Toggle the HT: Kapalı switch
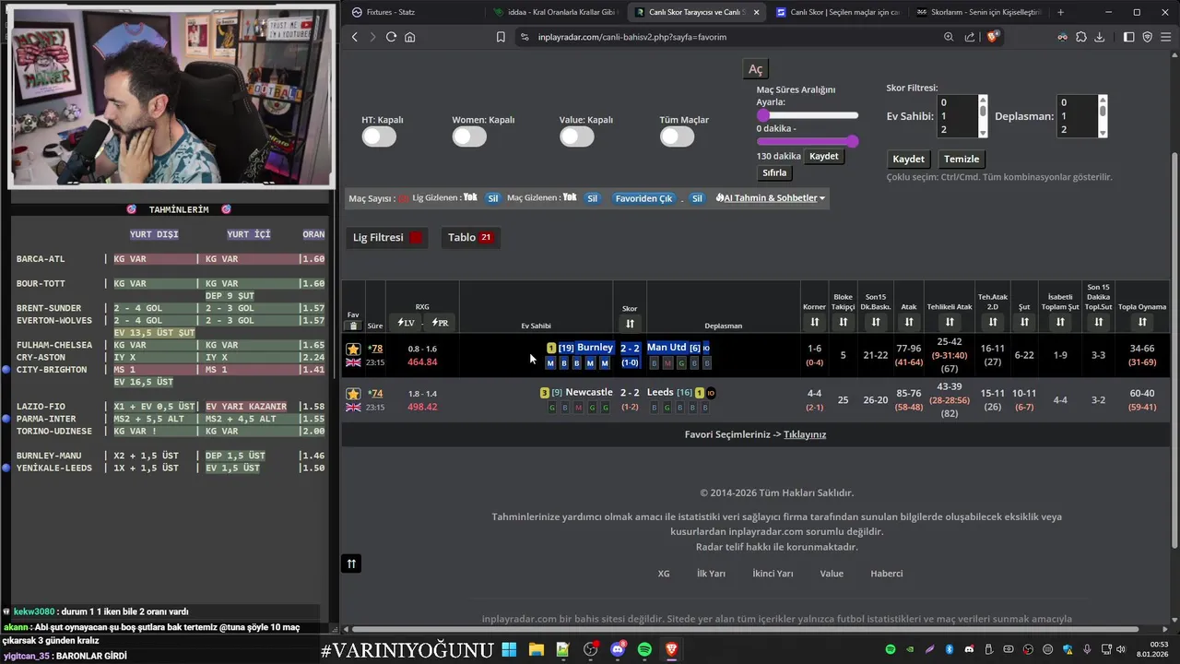The width and height of the screenshot is (1180, 664). tap(379, 136)
